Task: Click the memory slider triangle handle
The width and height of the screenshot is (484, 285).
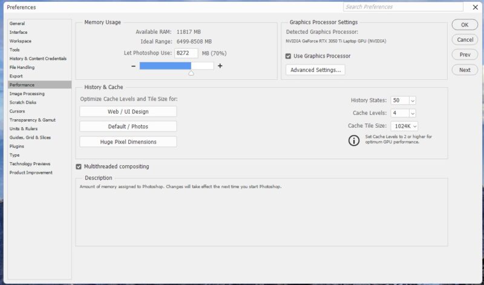Action: (x=191, y=73)
